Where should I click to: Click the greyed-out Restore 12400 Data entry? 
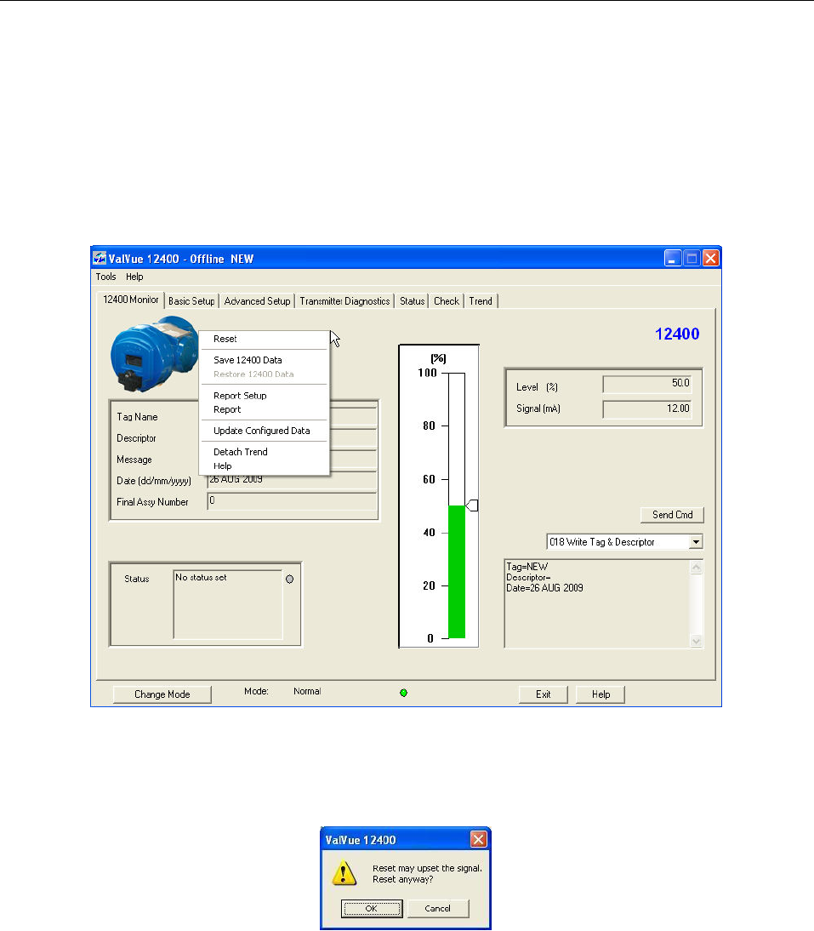coord(264,374)
